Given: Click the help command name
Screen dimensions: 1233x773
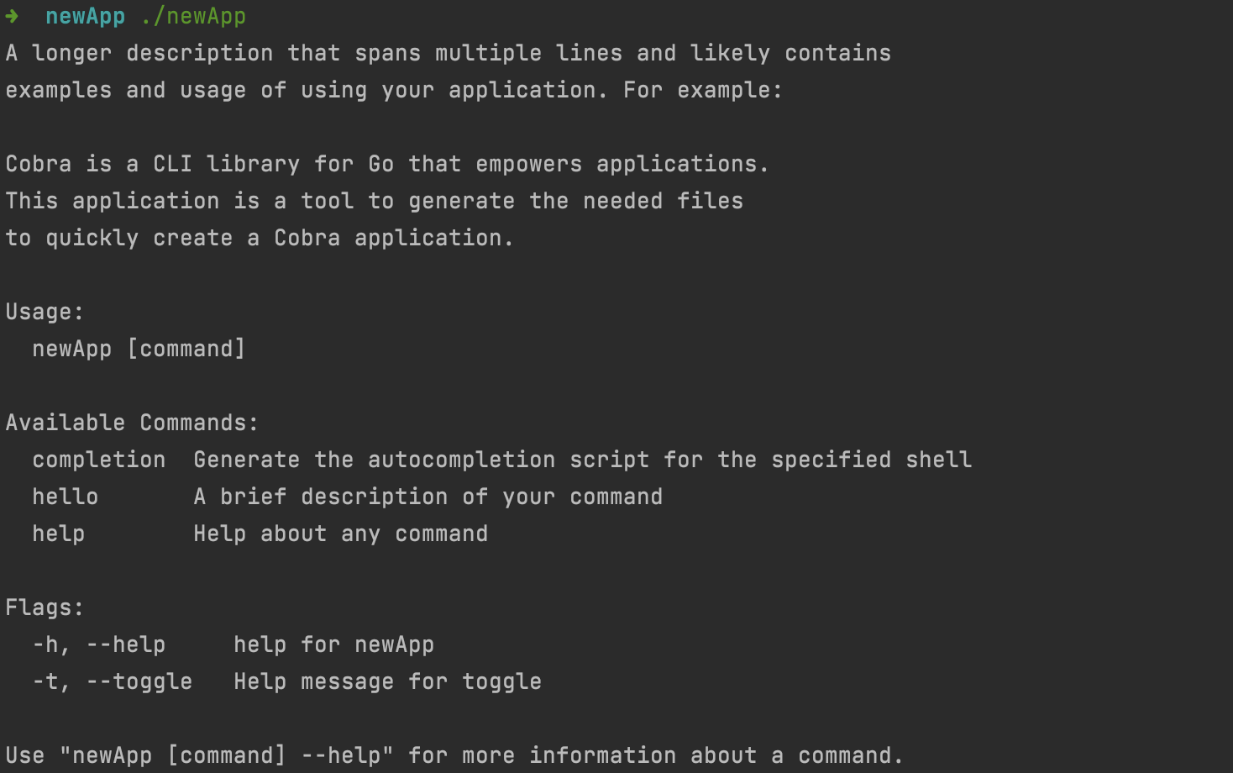Looking at the screenshot, I should tap(58, 534).
